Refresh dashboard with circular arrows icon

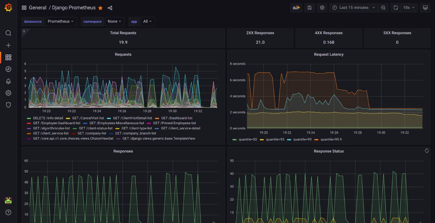pyautogui.click(x=396, y=8)
